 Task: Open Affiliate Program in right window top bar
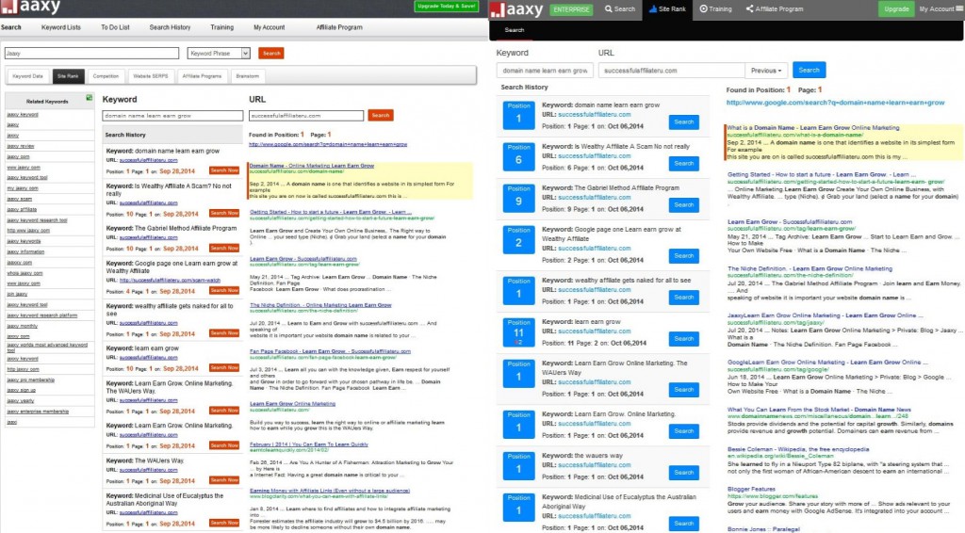[775, 9]
